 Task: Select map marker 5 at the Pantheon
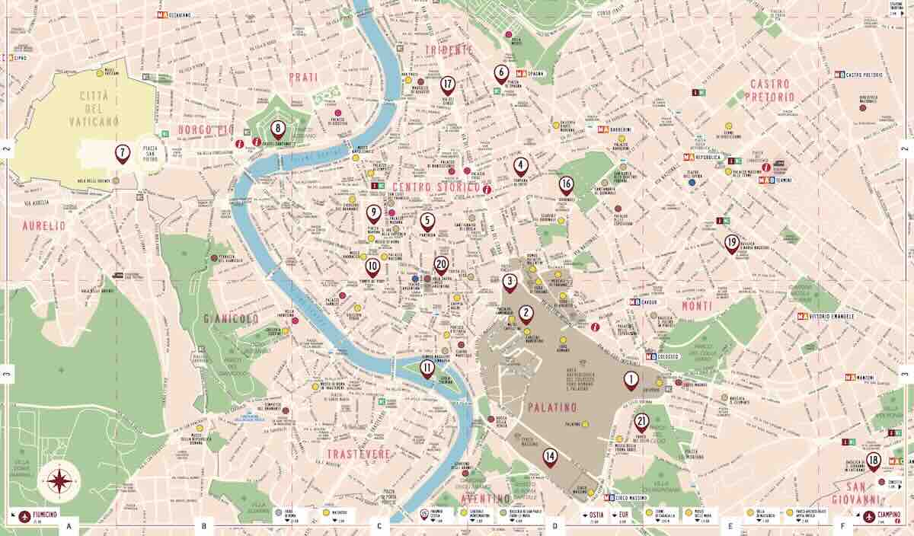427,221
